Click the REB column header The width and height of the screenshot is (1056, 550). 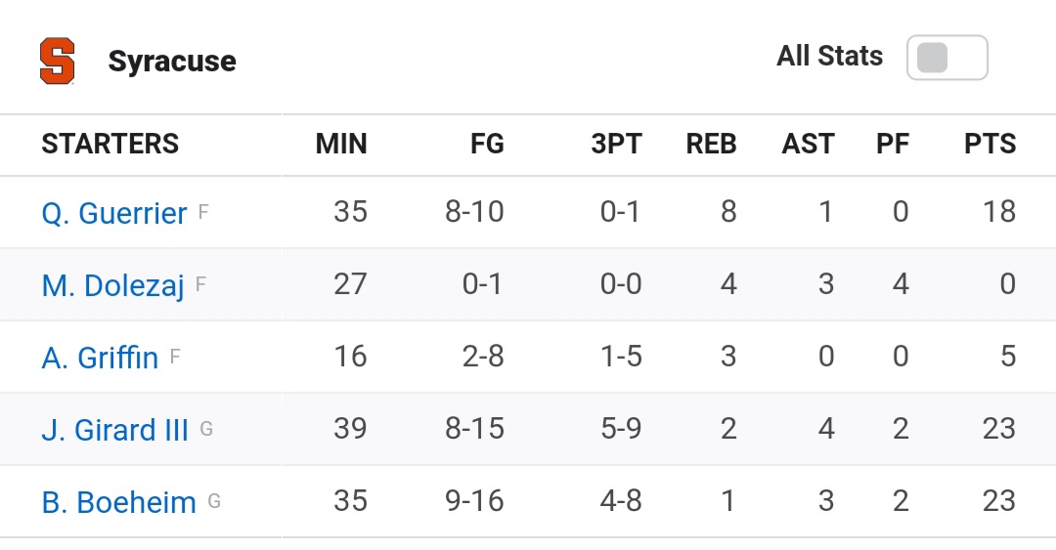(x=711, y=144)
